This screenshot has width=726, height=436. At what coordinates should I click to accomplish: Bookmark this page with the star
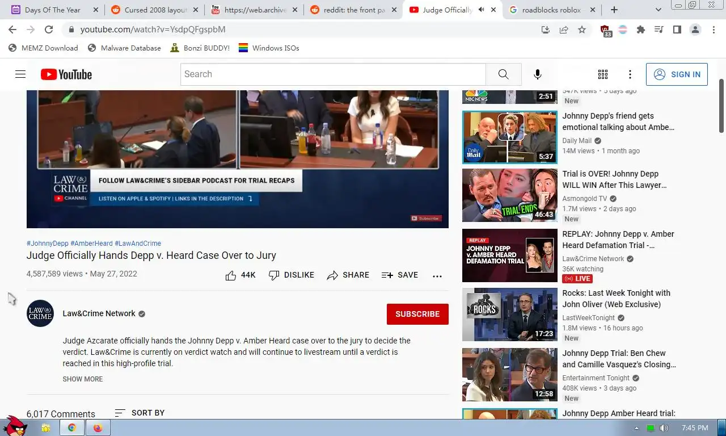pyautogui.click(x=582, y=30)
